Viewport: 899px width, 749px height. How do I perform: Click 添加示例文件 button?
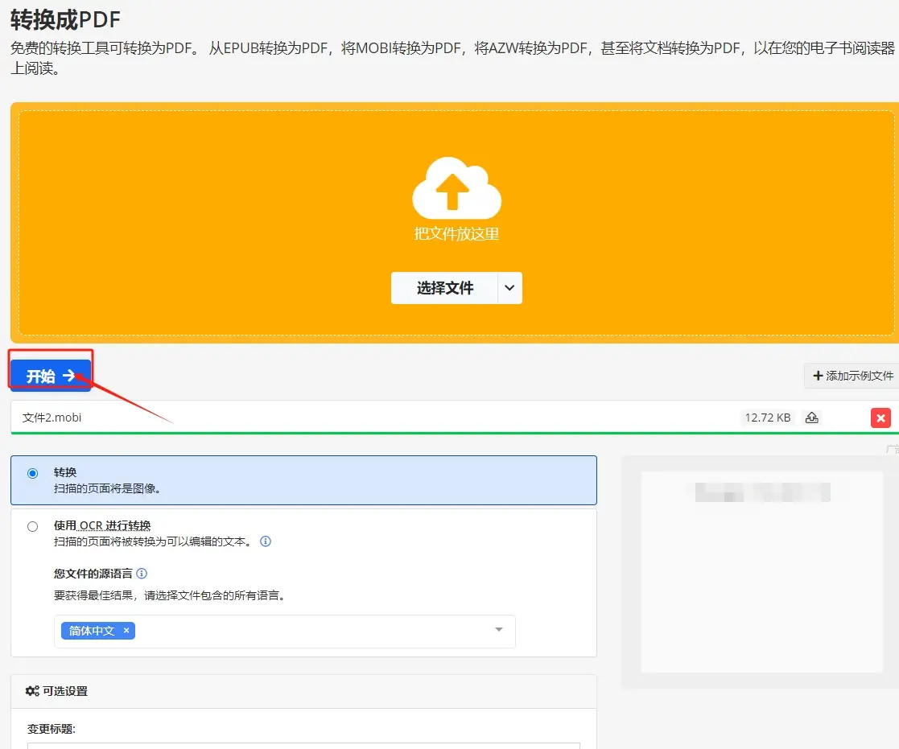tap(852, 376)
